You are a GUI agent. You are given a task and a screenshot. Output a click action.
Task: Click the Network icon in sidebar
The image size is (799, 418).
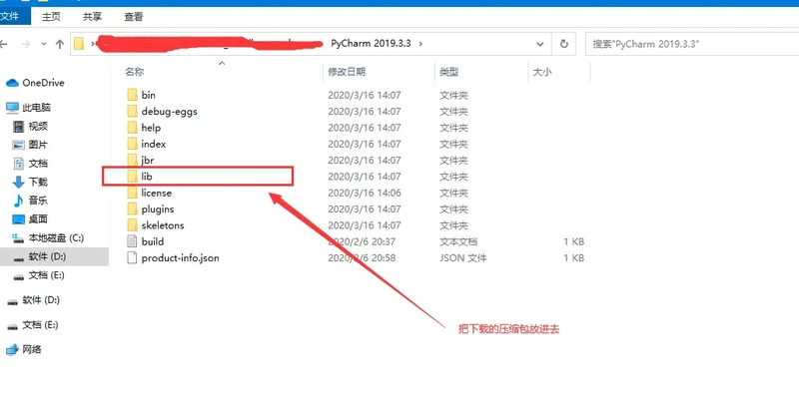(x=12, y=350)
